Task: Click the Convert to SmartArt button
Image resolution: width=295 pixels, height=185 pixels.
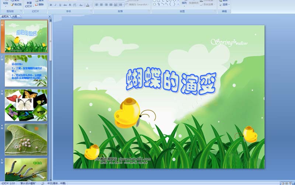Action: 138,4
